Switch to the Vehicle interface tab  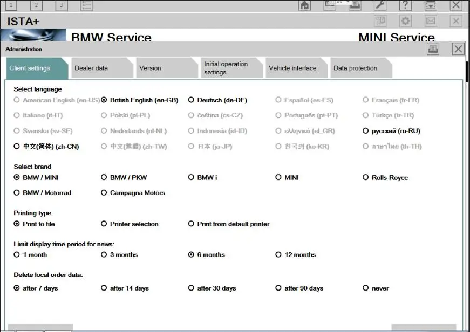(296, 68)
